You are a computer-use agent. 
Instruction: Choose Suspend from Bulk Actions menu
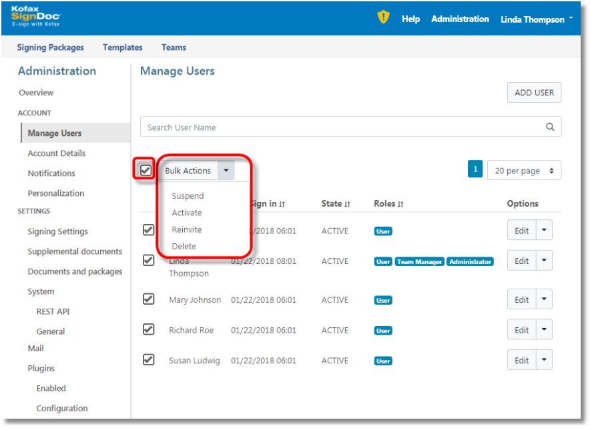(188, 196)
